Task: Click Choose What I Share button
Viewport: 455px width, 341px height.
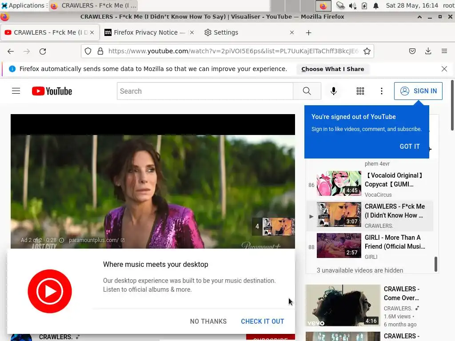Action: point(332,69)
